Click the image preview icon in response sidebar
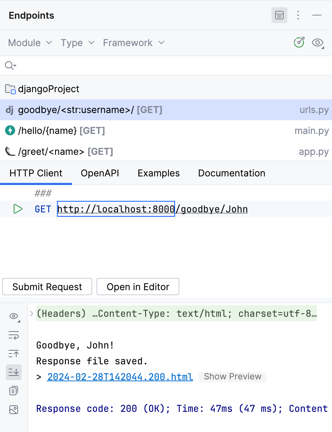The width and height of the screenshot is (332, 432). (x=14, y=410)
